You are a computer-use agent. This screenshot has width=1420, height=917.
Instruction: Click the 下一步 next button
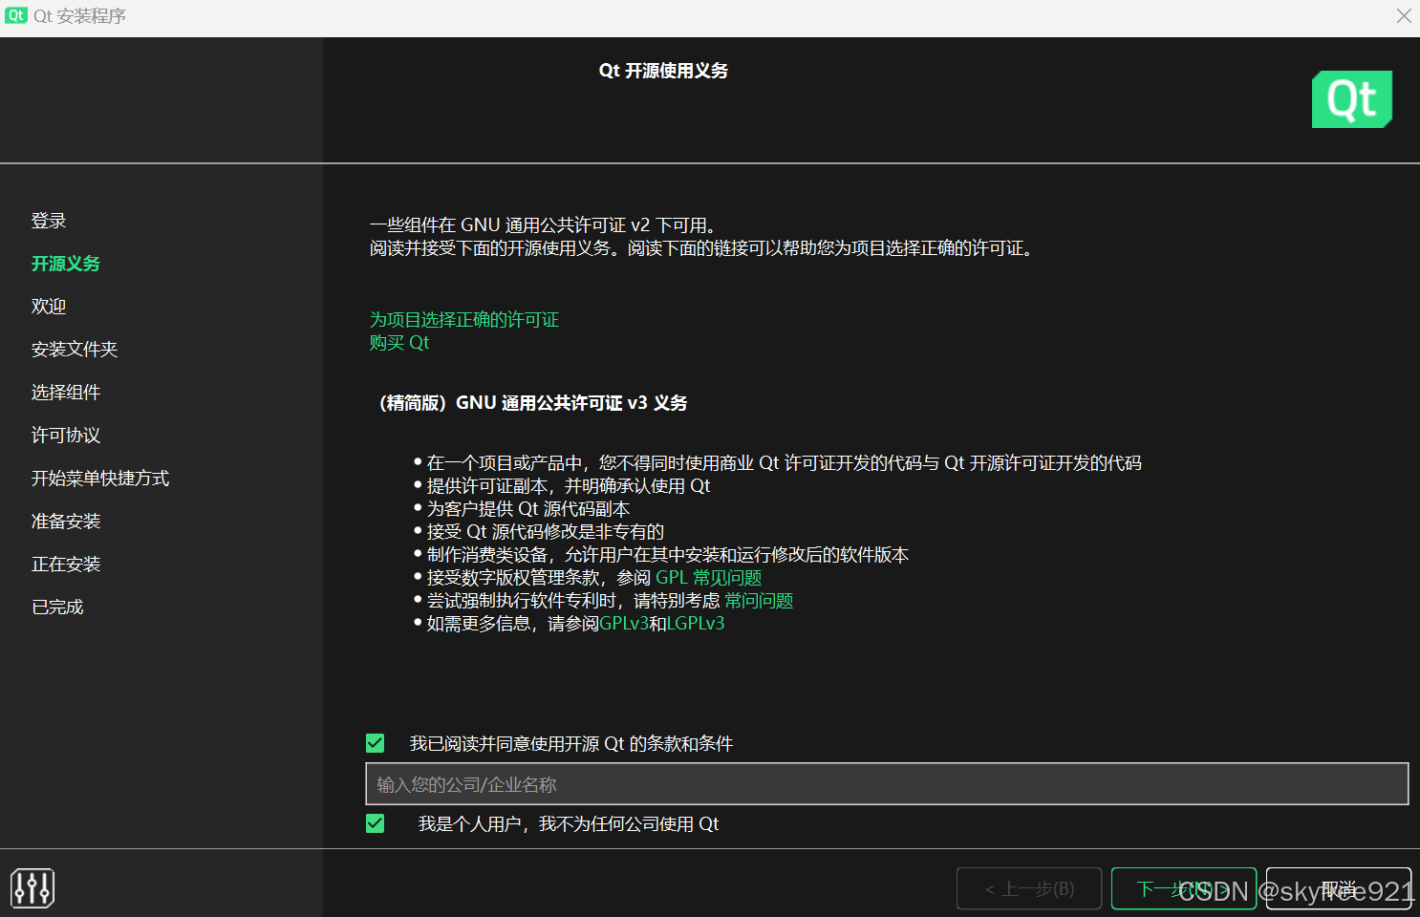1183,888
